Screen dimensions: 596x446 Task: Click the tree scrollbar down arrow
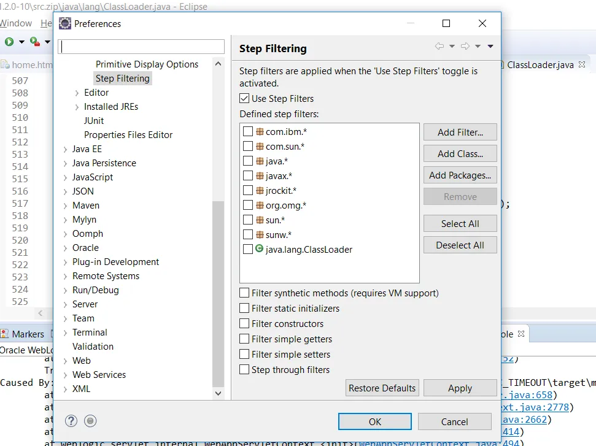(218, 393)
